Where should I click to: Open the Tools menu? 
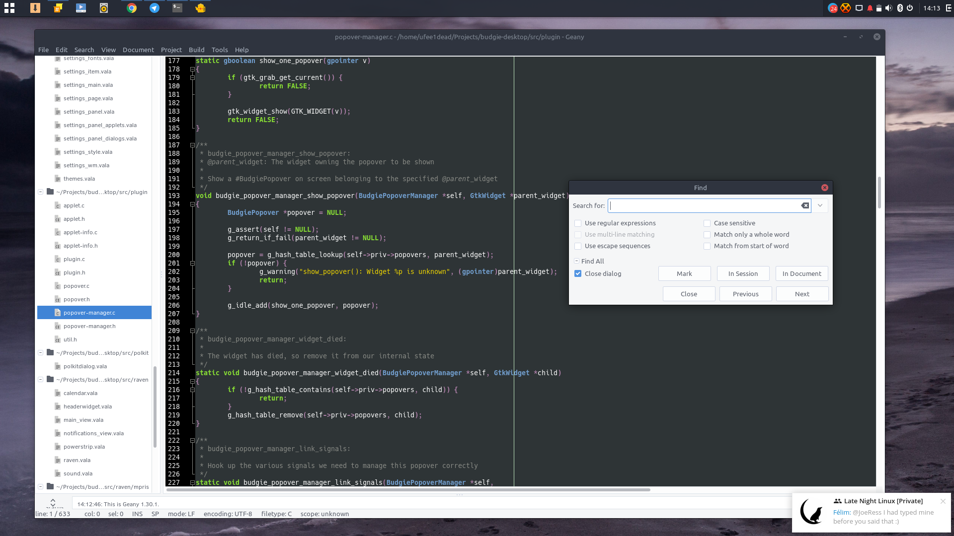coord(220,50)
